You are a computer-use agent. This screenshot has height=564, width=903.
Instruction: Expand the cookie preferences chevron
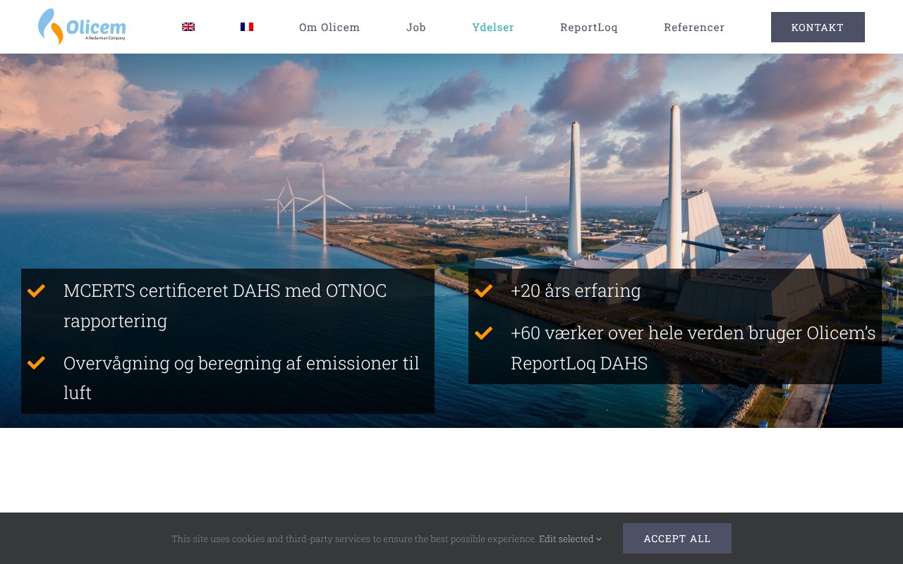point(598,539)
